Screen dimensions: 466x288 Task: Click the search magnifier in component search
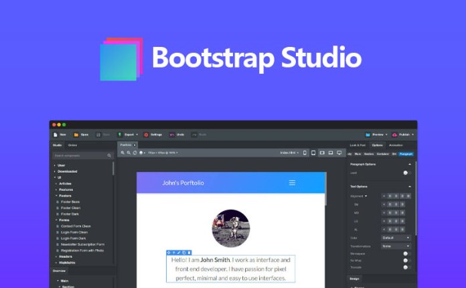[x=109, y=155]
